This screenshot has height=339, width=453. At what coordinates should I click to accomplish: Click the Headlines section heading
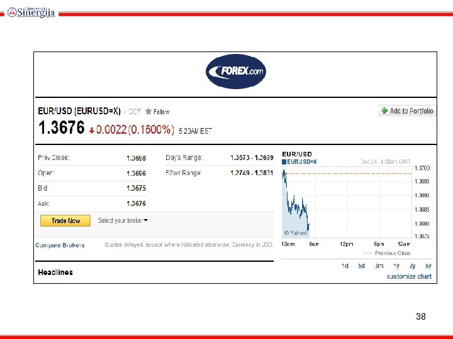[x=55, y=272]
